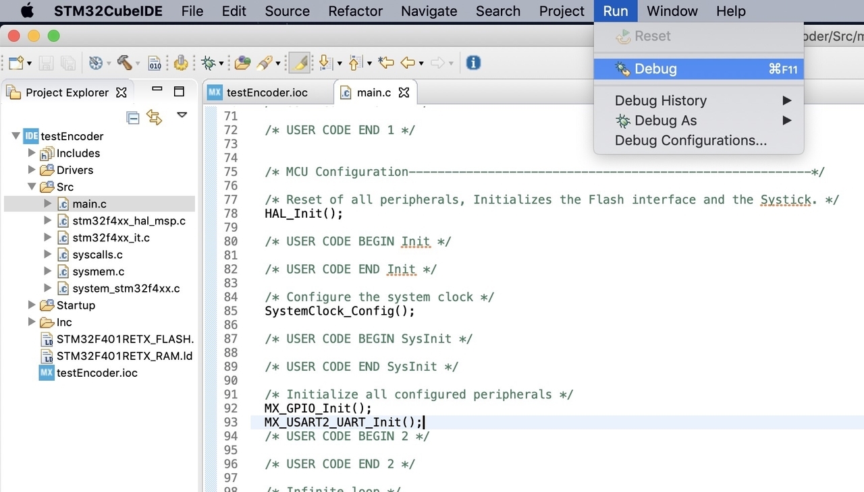864x492 pixels.
Task: Minimize the Project Explorer panel
Action: [x=157, y=88]
